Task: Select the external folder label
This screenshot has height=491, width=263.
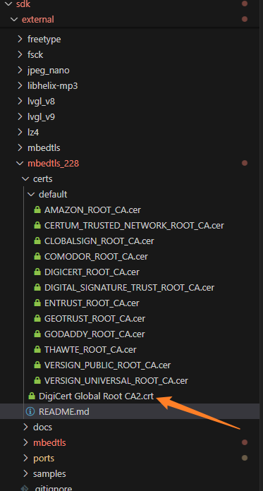Action: 38,20
